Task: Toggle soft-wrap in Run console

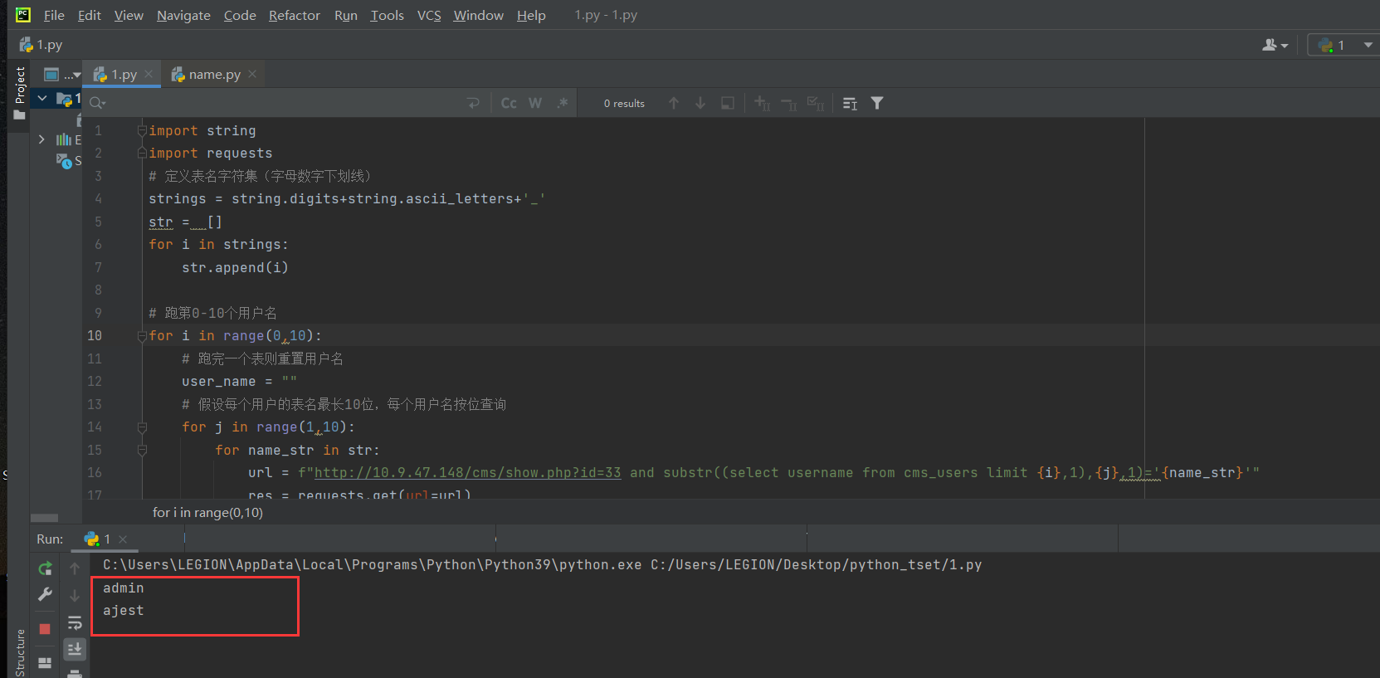Action: pyautogui.click(x=75, y=622)
